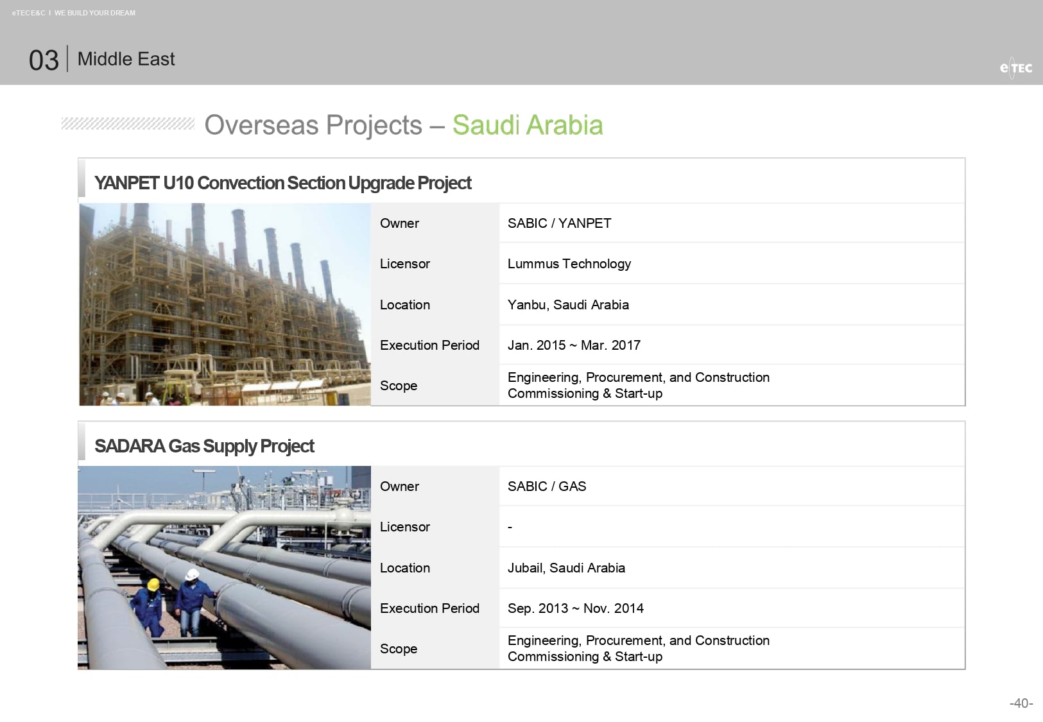
Task: Click the SADARA 'Licensor' label
Action: tap(405, 527)
